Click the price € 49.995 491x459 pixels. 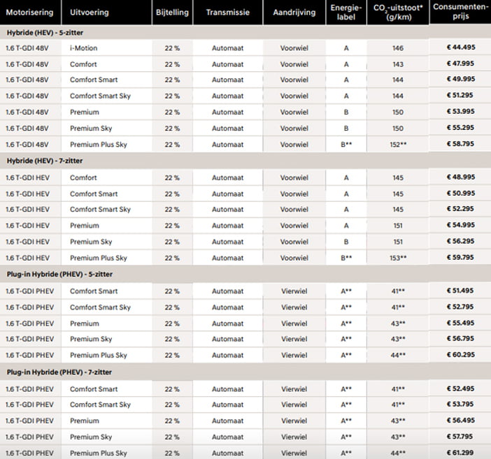tap(461, 79)
